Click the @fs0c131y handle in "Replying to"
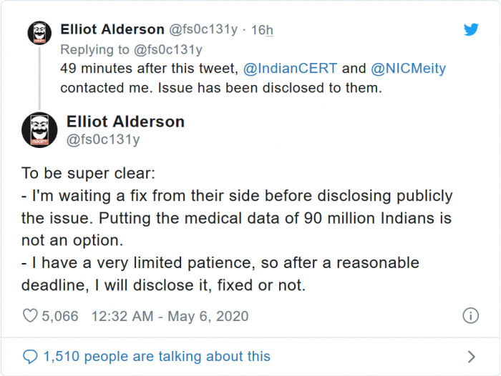This screenshot has width=501, height=376. (x=167, y=49)
